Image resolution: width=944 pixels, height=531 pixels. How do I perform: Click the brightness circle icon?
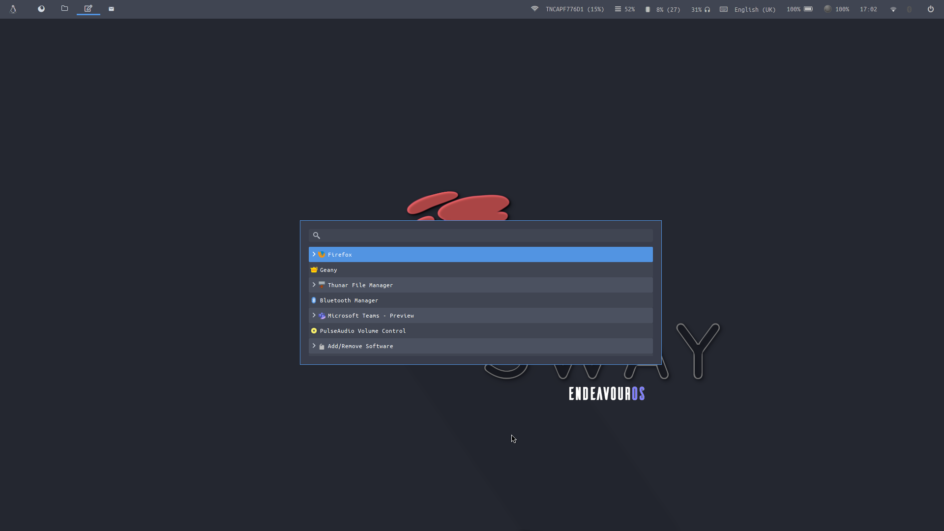(x=828, y=9)
